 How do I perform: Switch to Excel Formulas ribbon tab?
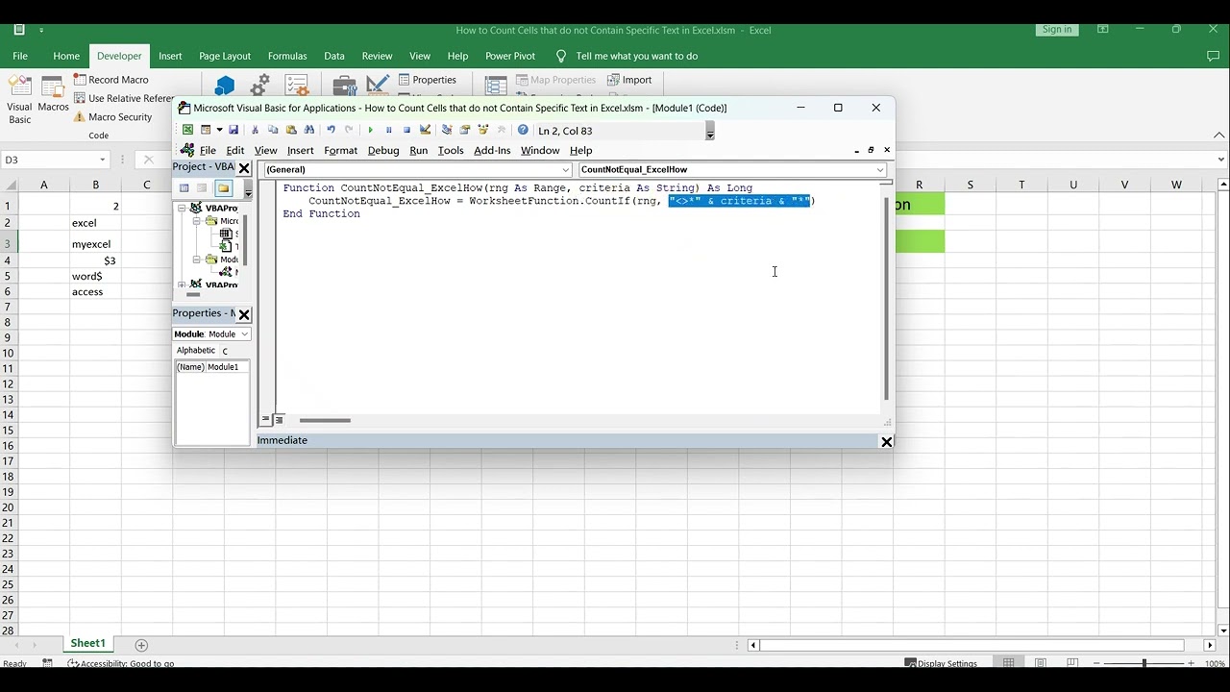pos(287,56)
